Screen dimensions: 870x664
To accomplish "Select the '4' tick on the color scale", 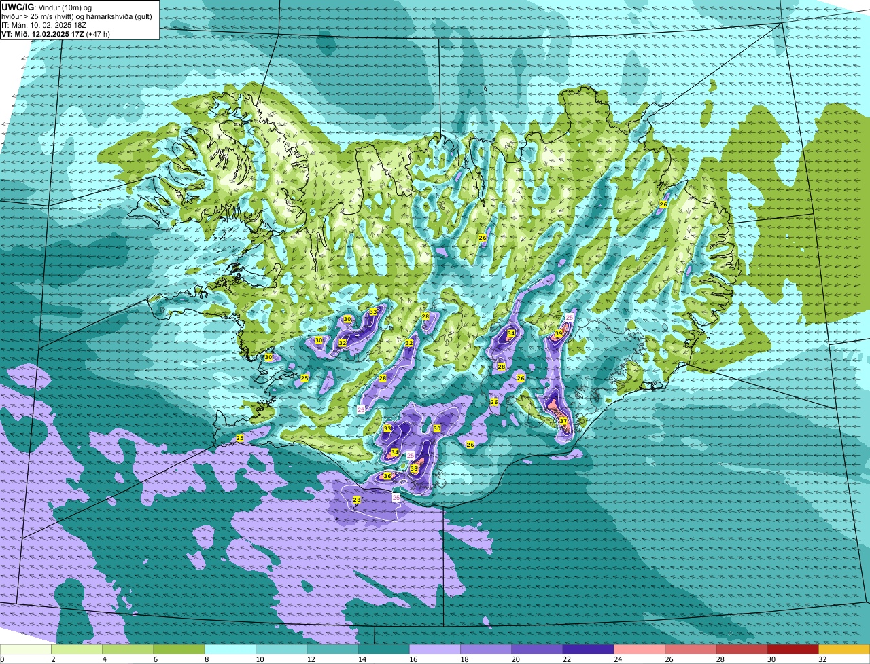I will 103,659.
